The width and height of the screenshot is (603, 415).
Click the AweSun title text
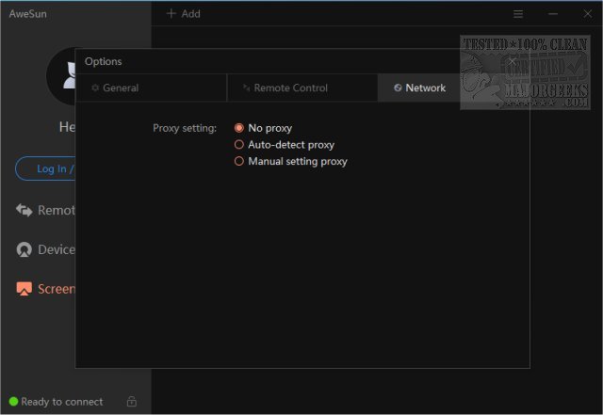coord(27,14)
